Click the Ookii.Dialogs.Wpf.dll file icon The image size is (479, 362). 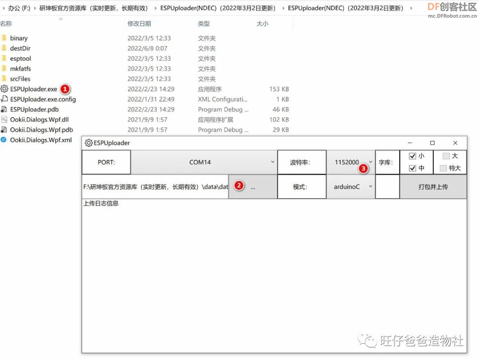pos(4,119)
